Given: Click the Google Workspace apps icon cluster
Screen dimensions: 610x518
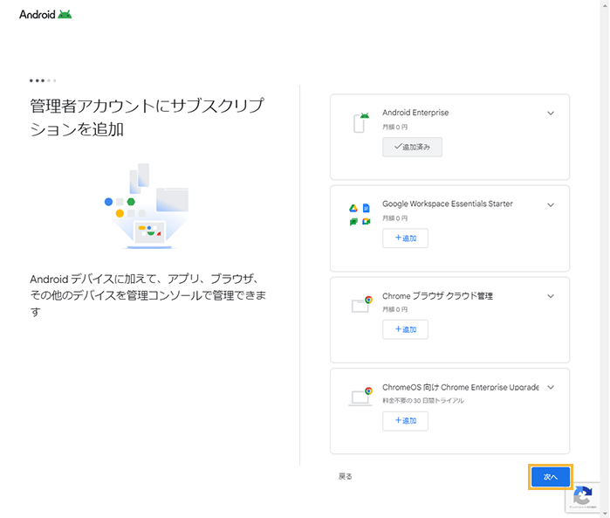Looking at the screenshot, I should (x=360, y=215).
